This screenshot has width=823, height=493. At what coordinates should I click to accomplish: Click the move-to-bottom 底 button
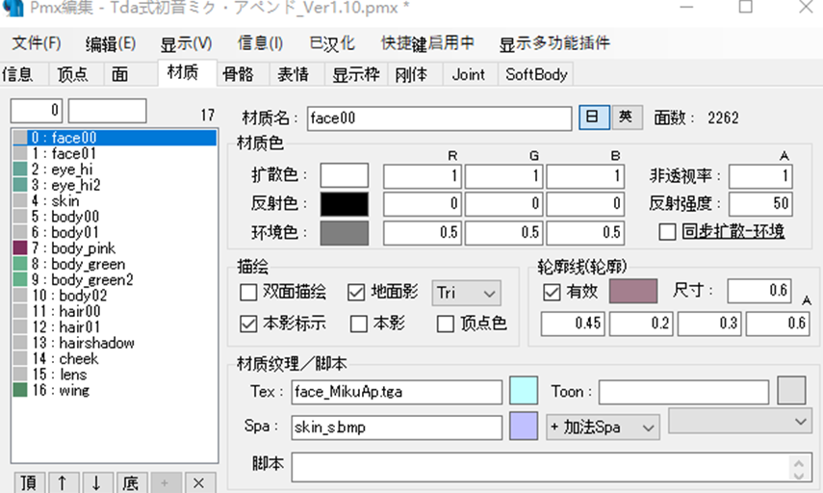click(131, 482)
